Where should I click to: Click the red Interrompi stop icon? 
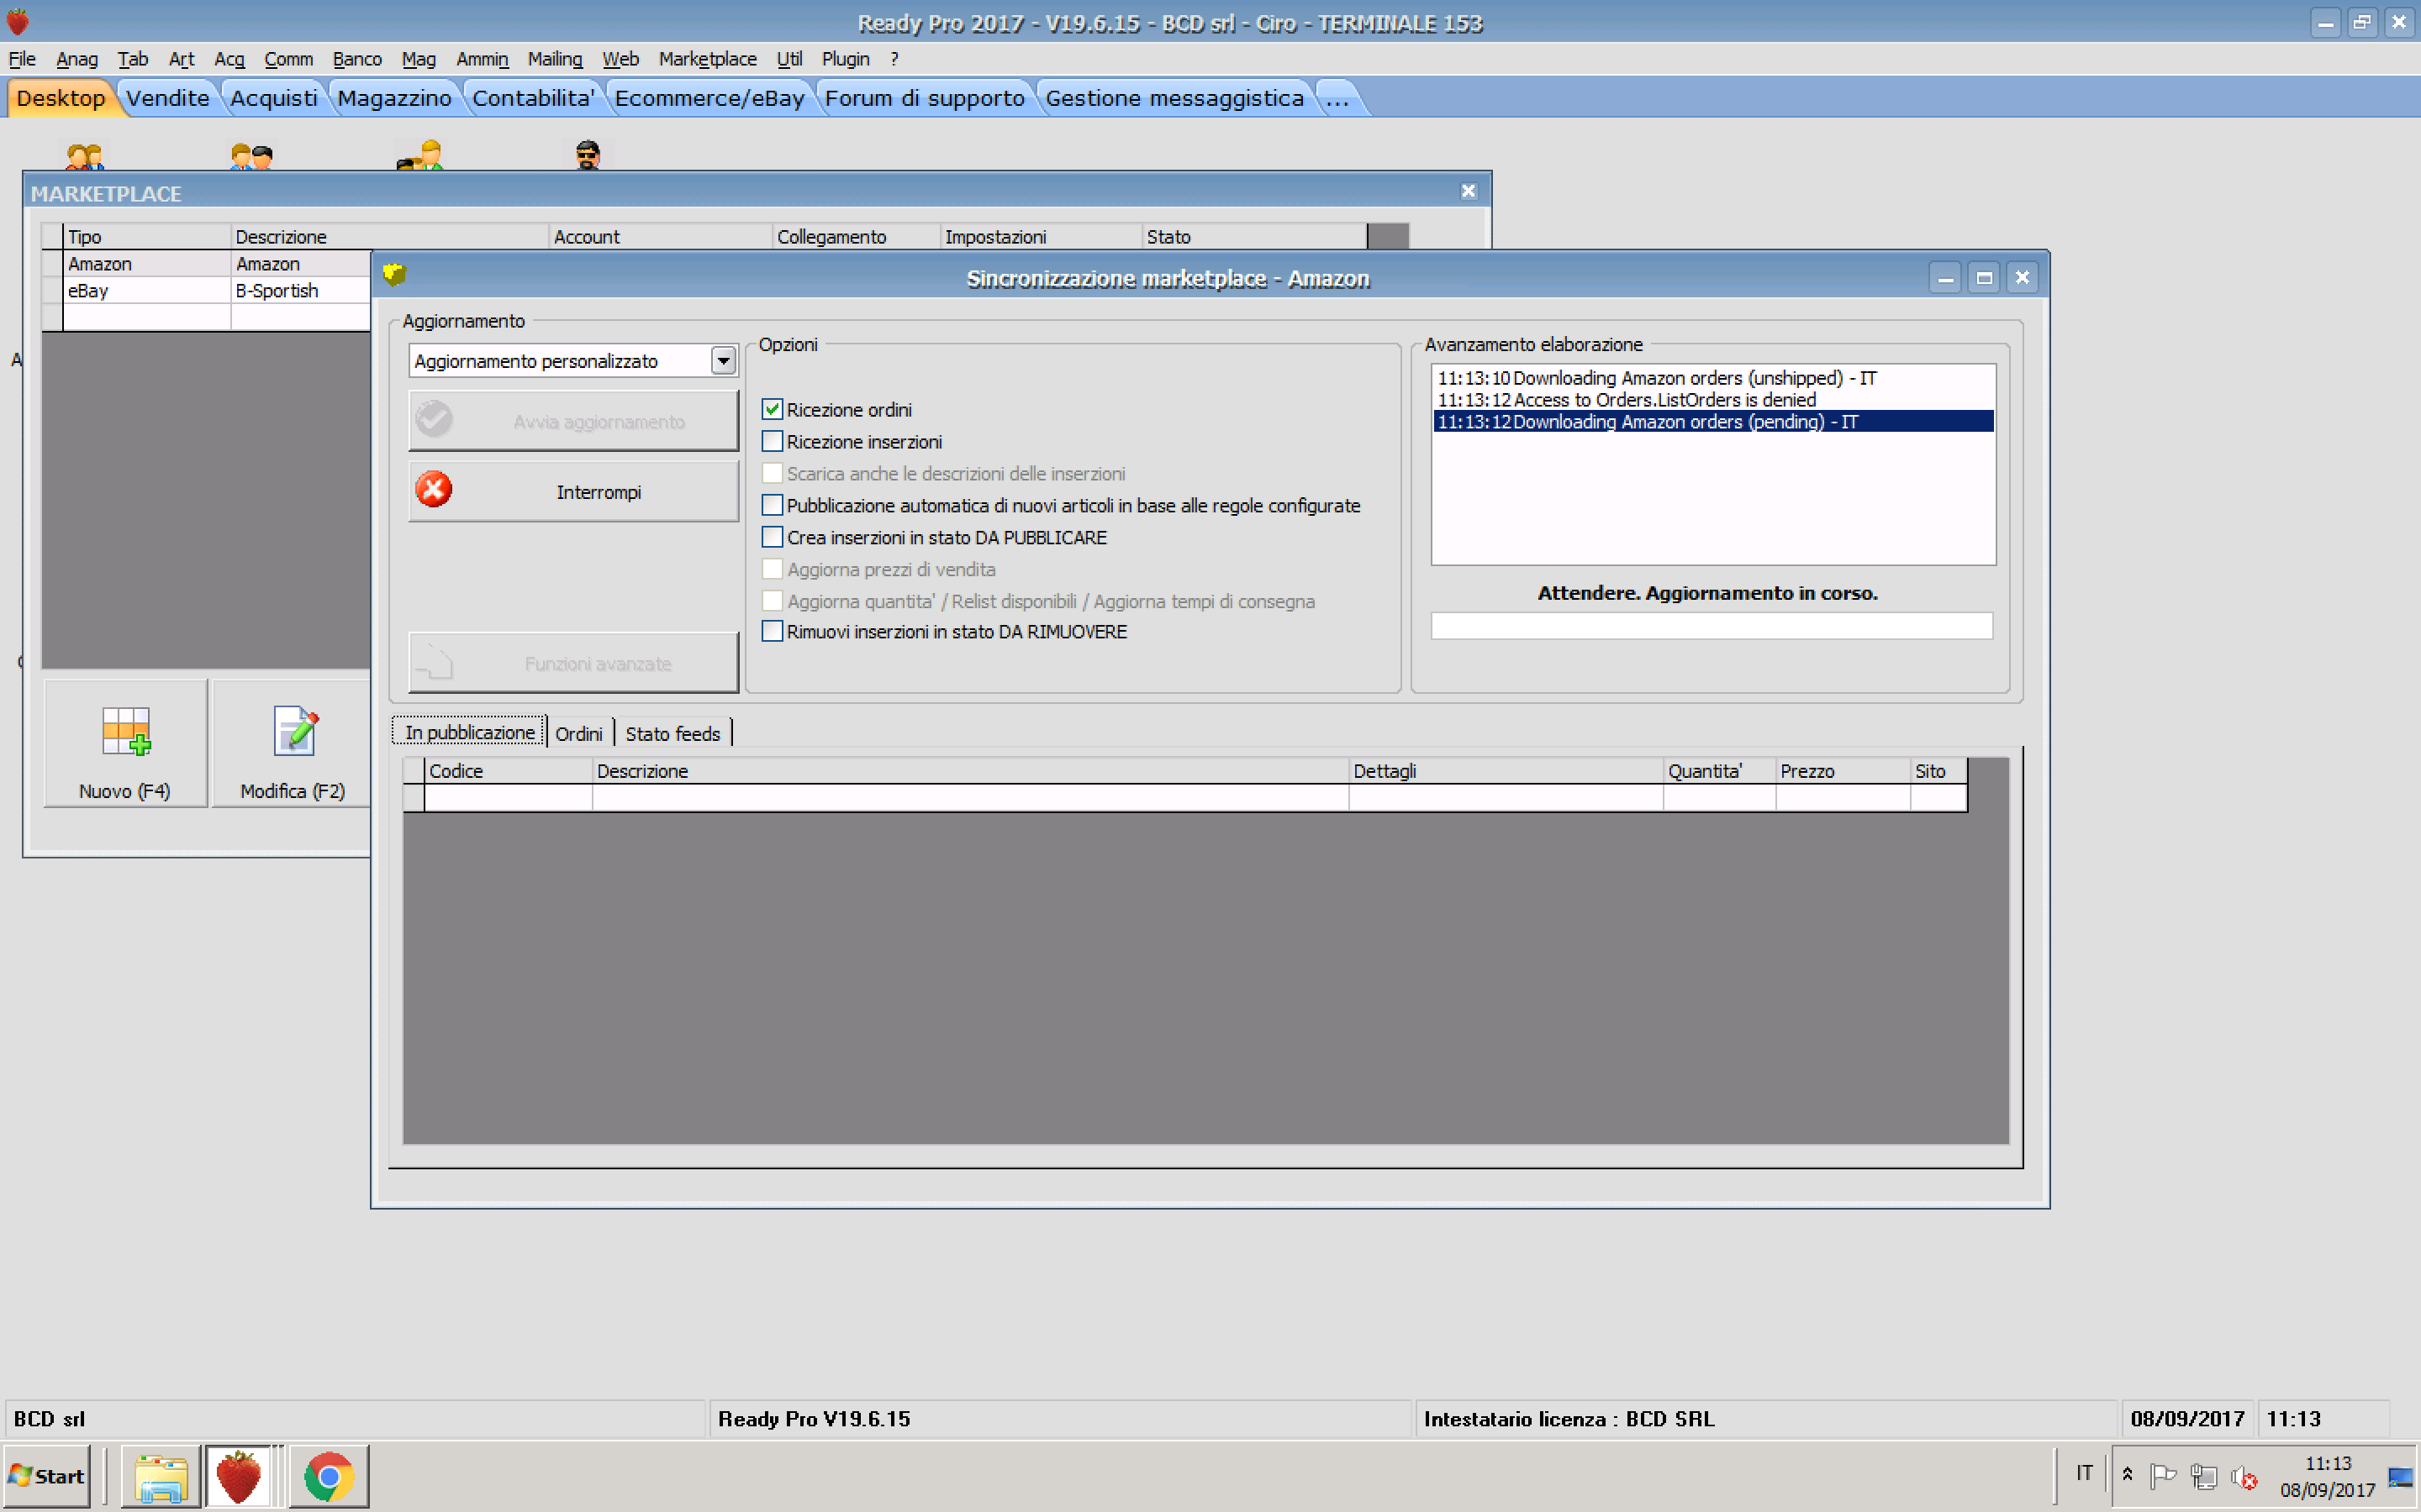pyautogui.click(x=433, y=490)
